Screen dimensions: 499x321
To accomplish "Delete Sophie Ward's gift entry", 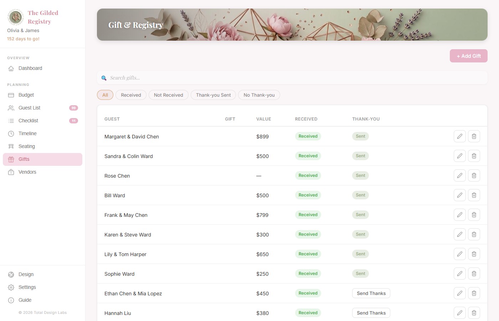I will [474, 274].
